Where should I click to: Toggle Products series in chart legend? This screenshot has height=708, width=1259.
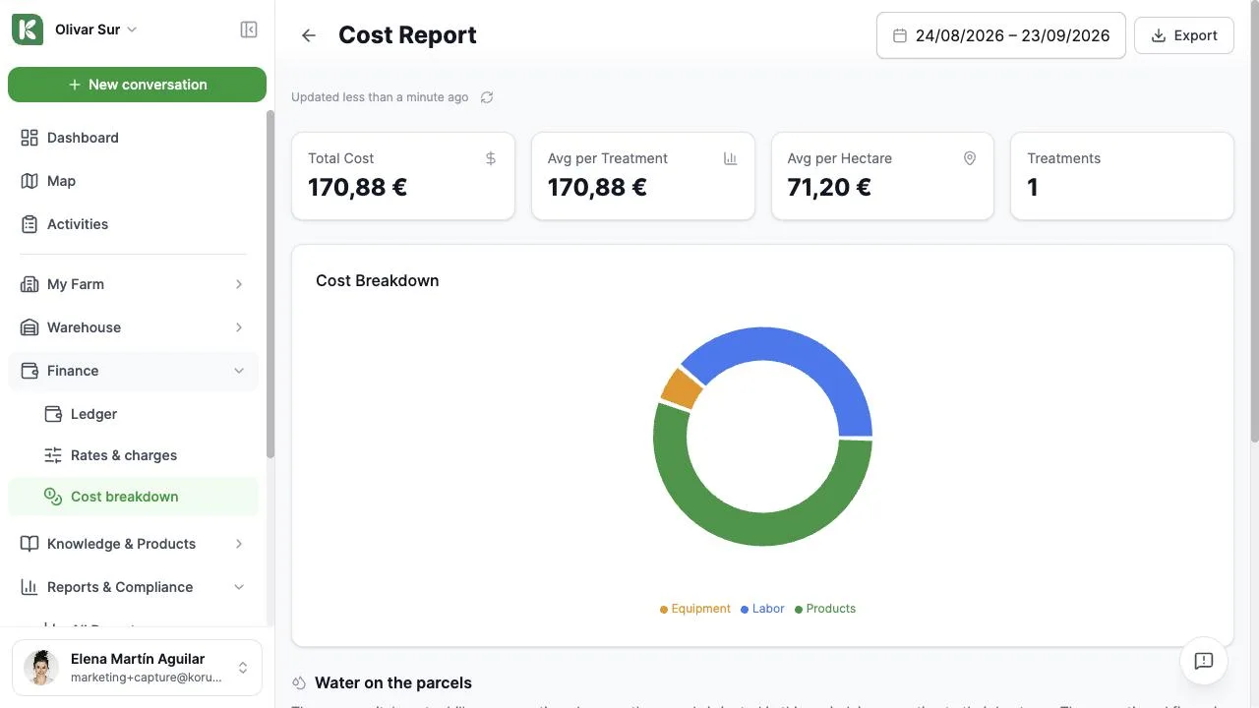825,609
